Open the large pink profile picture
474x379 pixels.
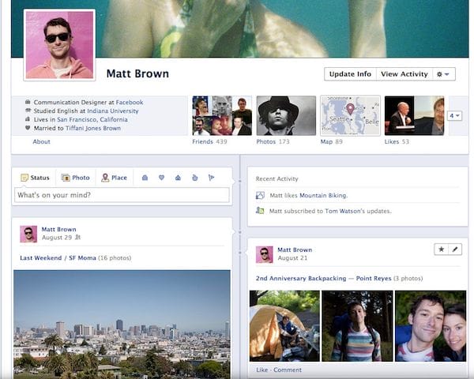coord(59,45)
